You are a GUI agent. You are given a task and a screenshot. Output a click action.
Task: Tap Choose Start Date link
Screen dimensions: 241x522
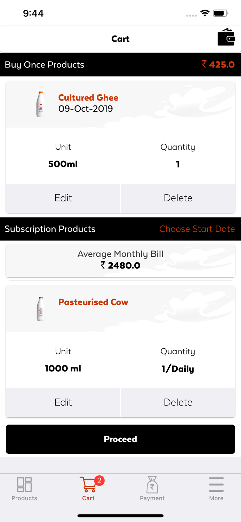(x=197, y=229)
